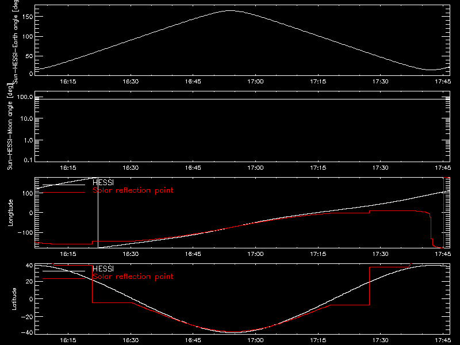The height and width of the screenshot is (345, 460).
Task: Click 17:15 time label under Moon angle plot
Action: (318, 168)
